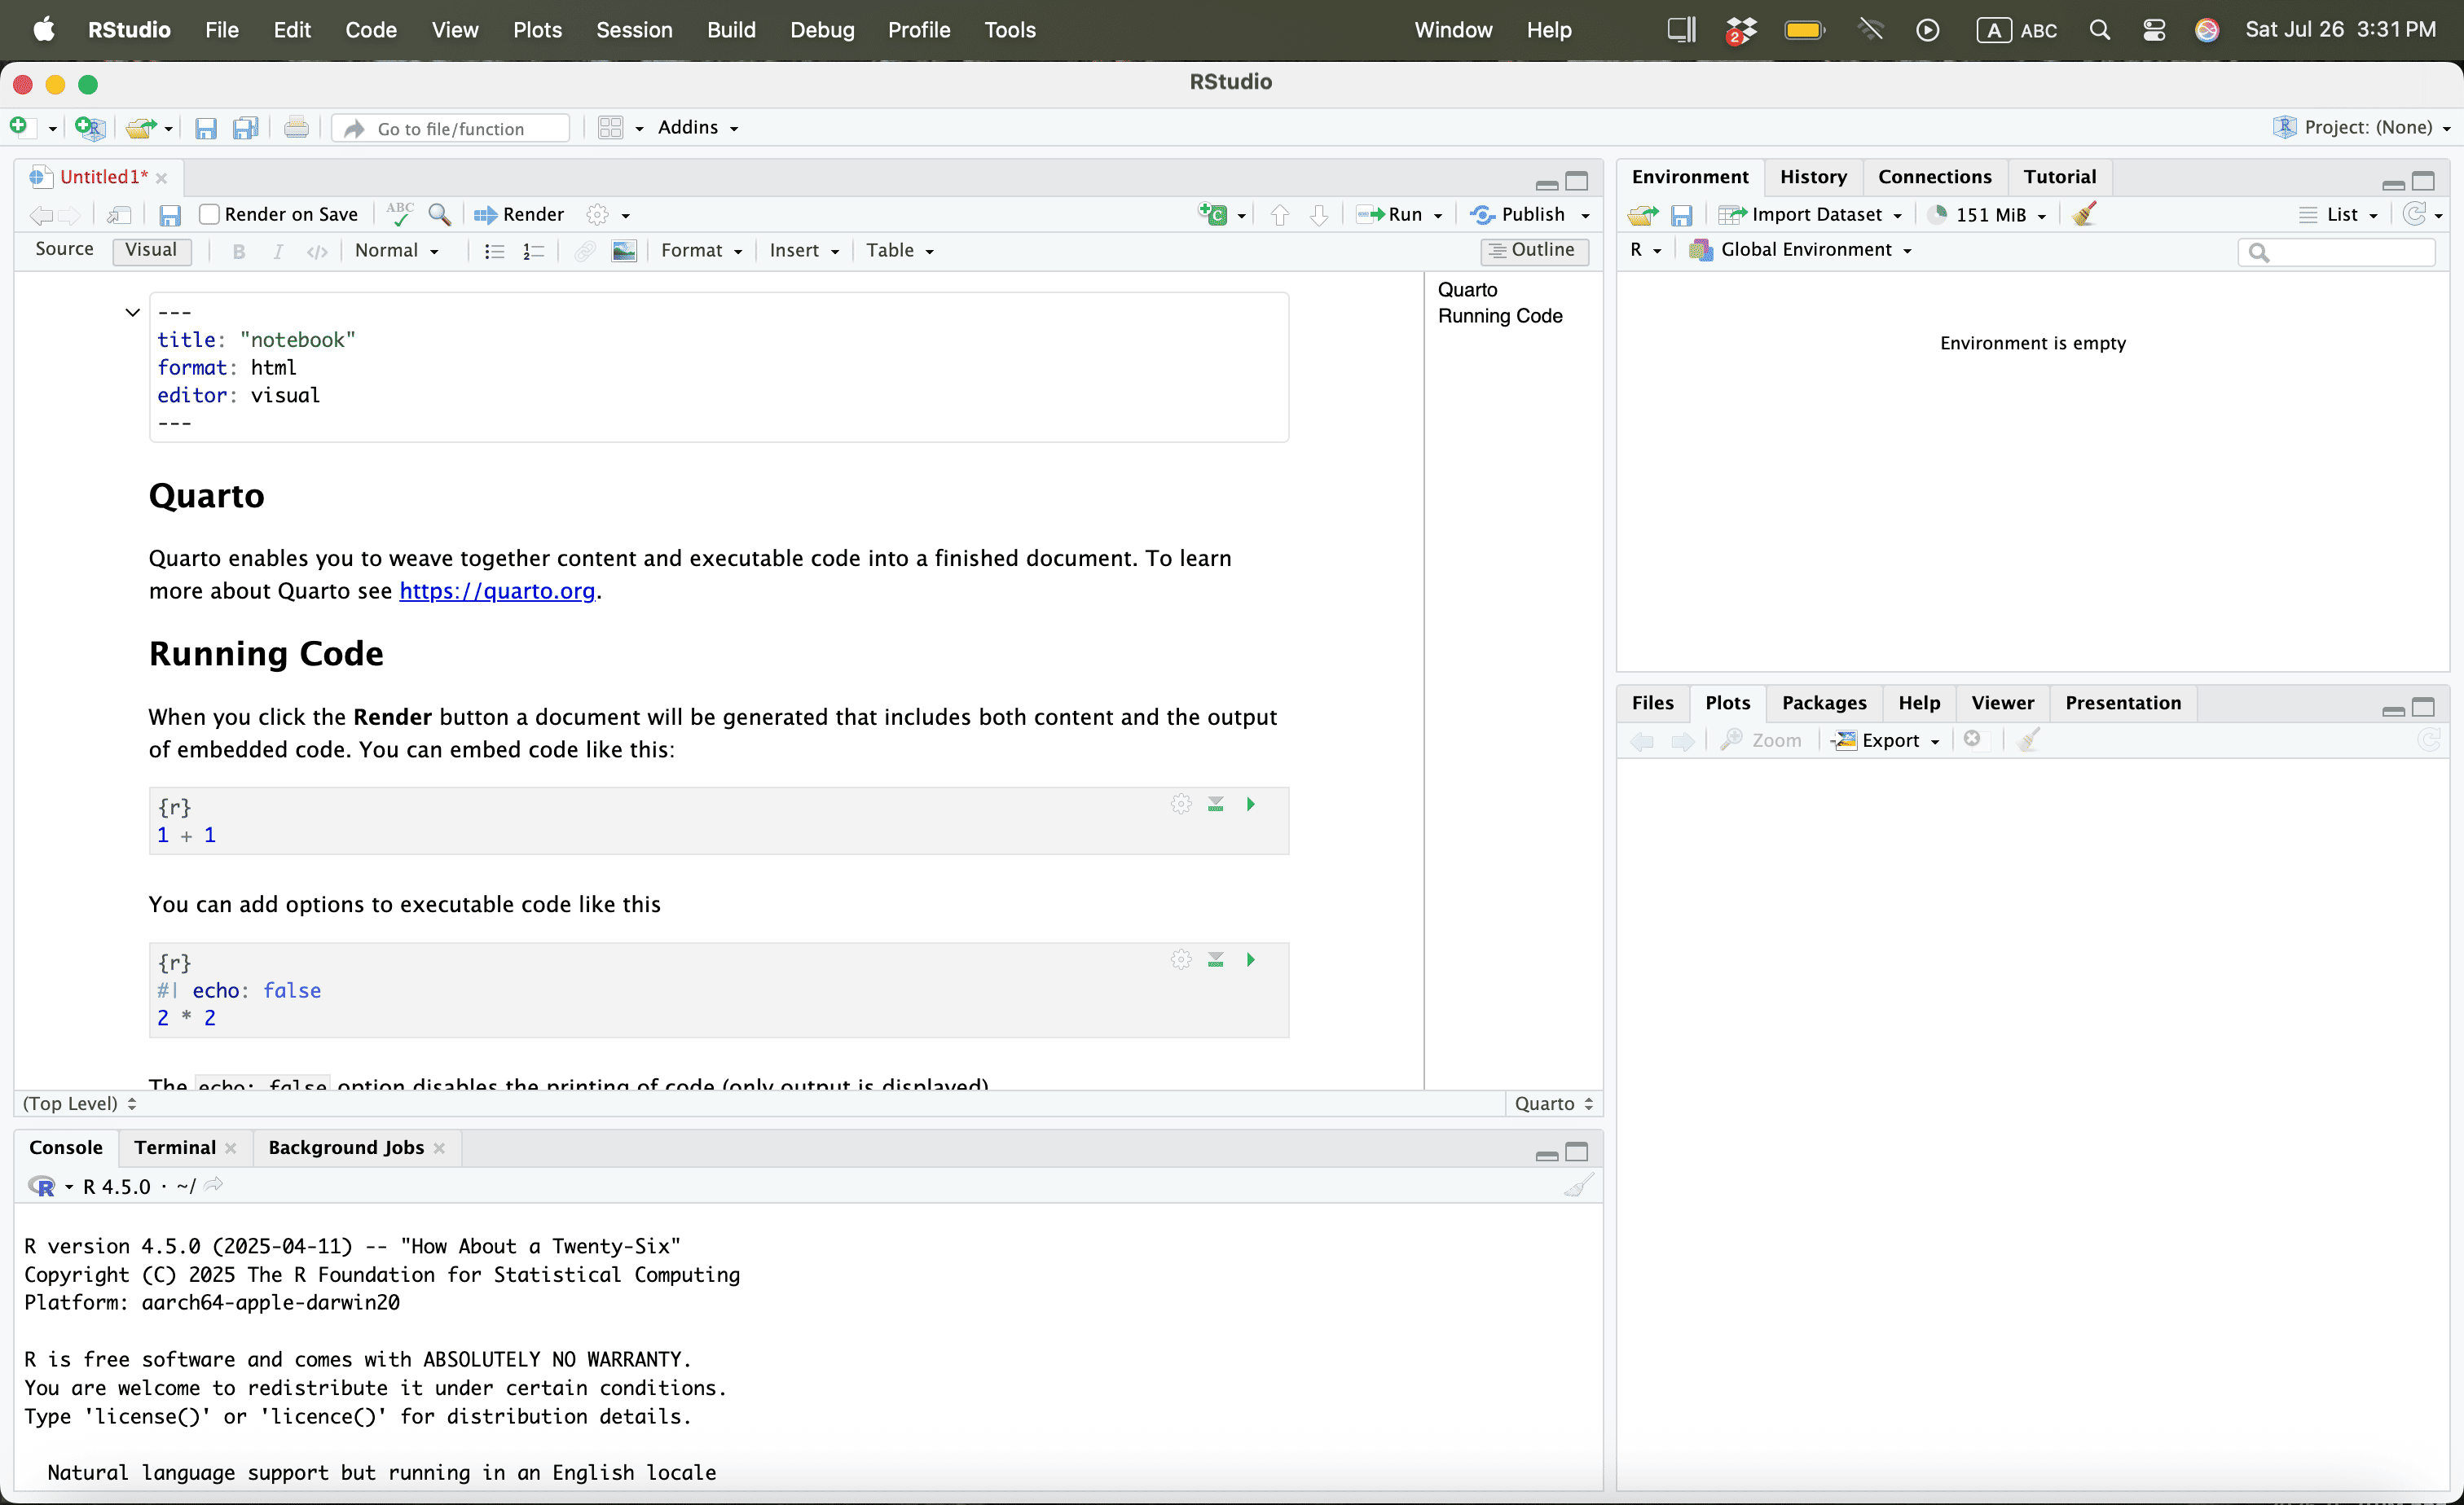Toggle the Outline pane button
Viewport: 2464px width, 1505px height.
(x=1533, y=250)
